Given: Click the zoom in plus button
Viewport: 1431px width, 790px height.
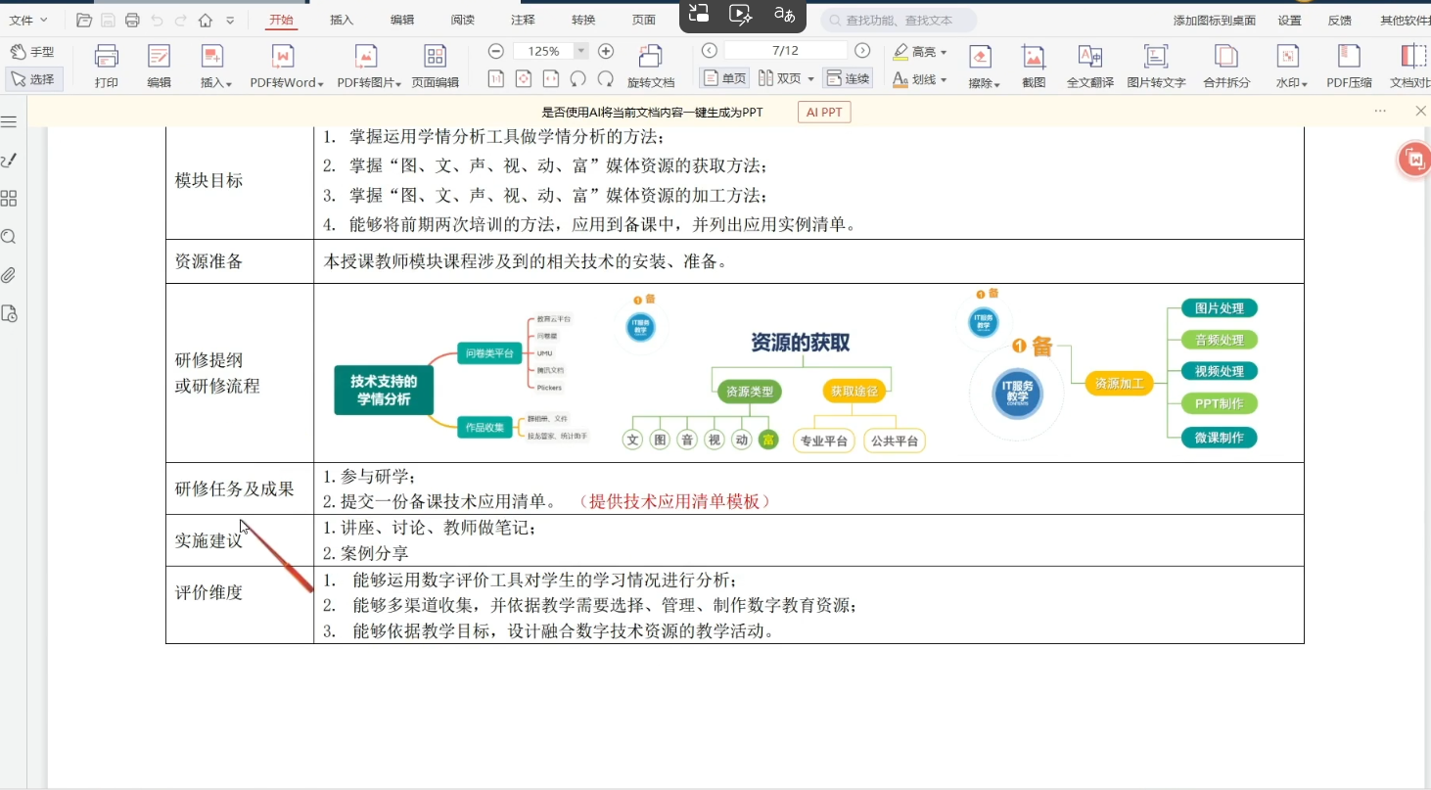Looking at the screenshot, I should coord(606,51).
